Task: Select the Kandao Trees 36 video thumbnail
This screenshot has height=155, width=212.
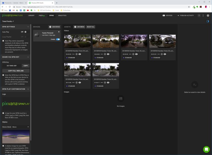Action: coord(134,41)
